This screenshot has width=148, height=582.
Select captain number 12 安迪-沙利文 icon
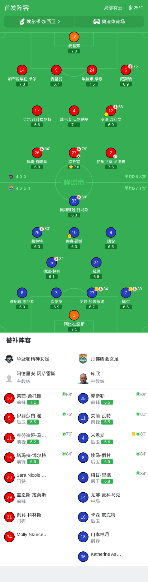click(111, 111)
